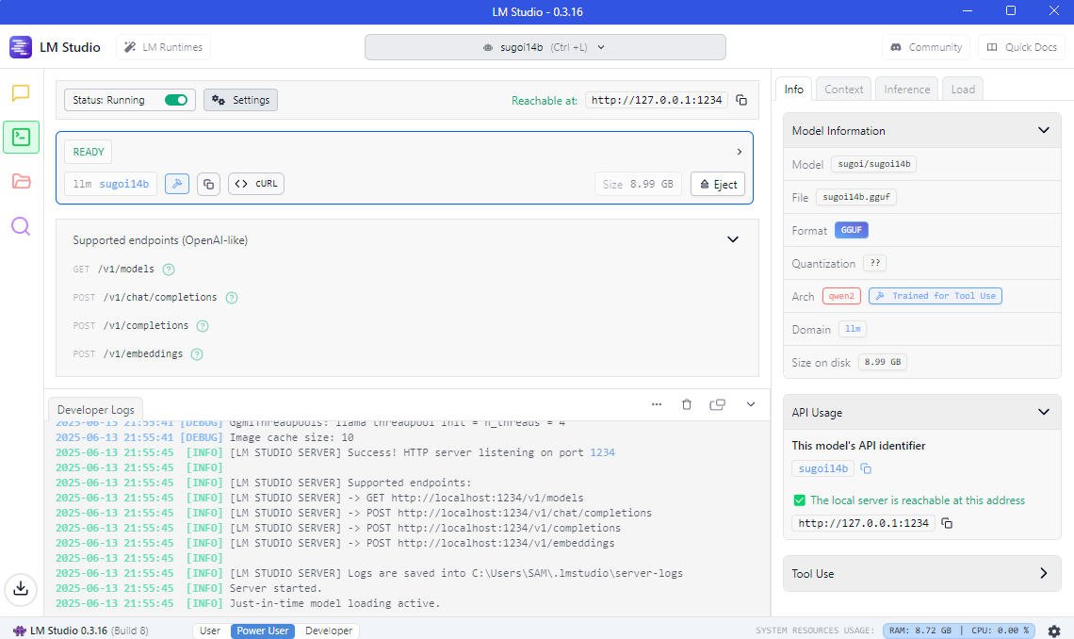This screenshot has width=1074, height=639.
Task: Open the Chat view in sidebar
Action: pos(21,93)
